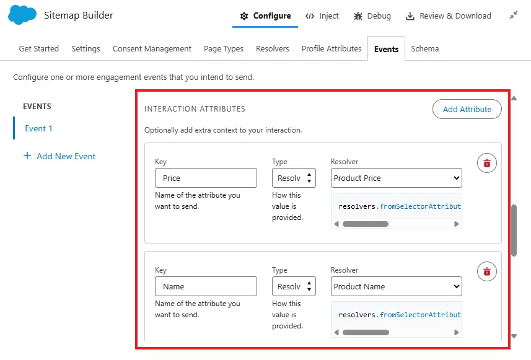Click the attributes panel vertical scrollbar thumb
The height and width of the screenshot is (360, 531).
tap(514, 230)
